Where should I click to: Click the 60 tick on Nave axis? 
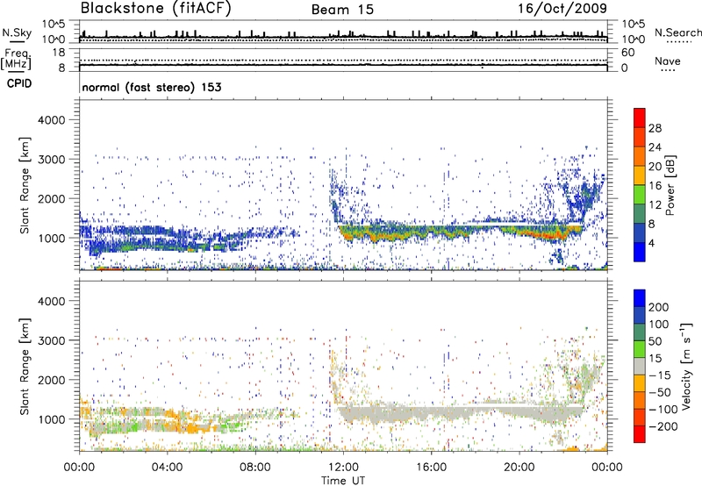(628, 53)
